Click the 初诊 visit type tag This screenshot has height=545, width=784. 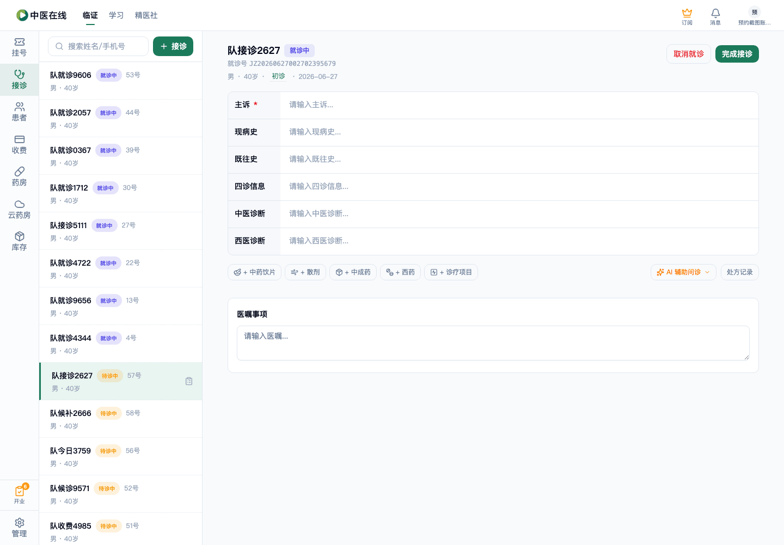point(278,76)
